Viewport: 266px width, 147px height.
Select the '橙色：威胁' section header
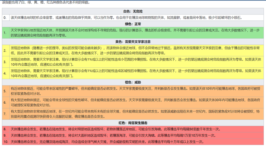[133, 82]
